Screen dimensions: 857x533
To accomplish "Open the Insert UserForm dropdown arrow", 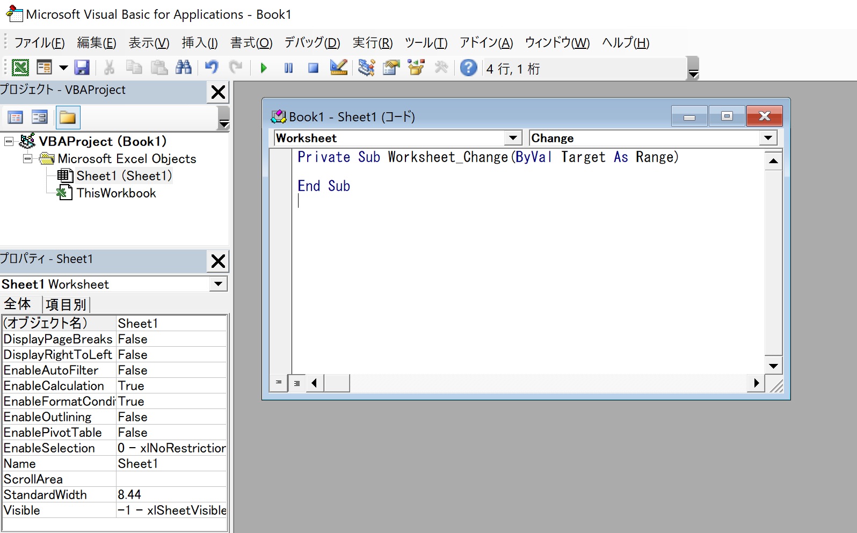I will click(63, 68).
